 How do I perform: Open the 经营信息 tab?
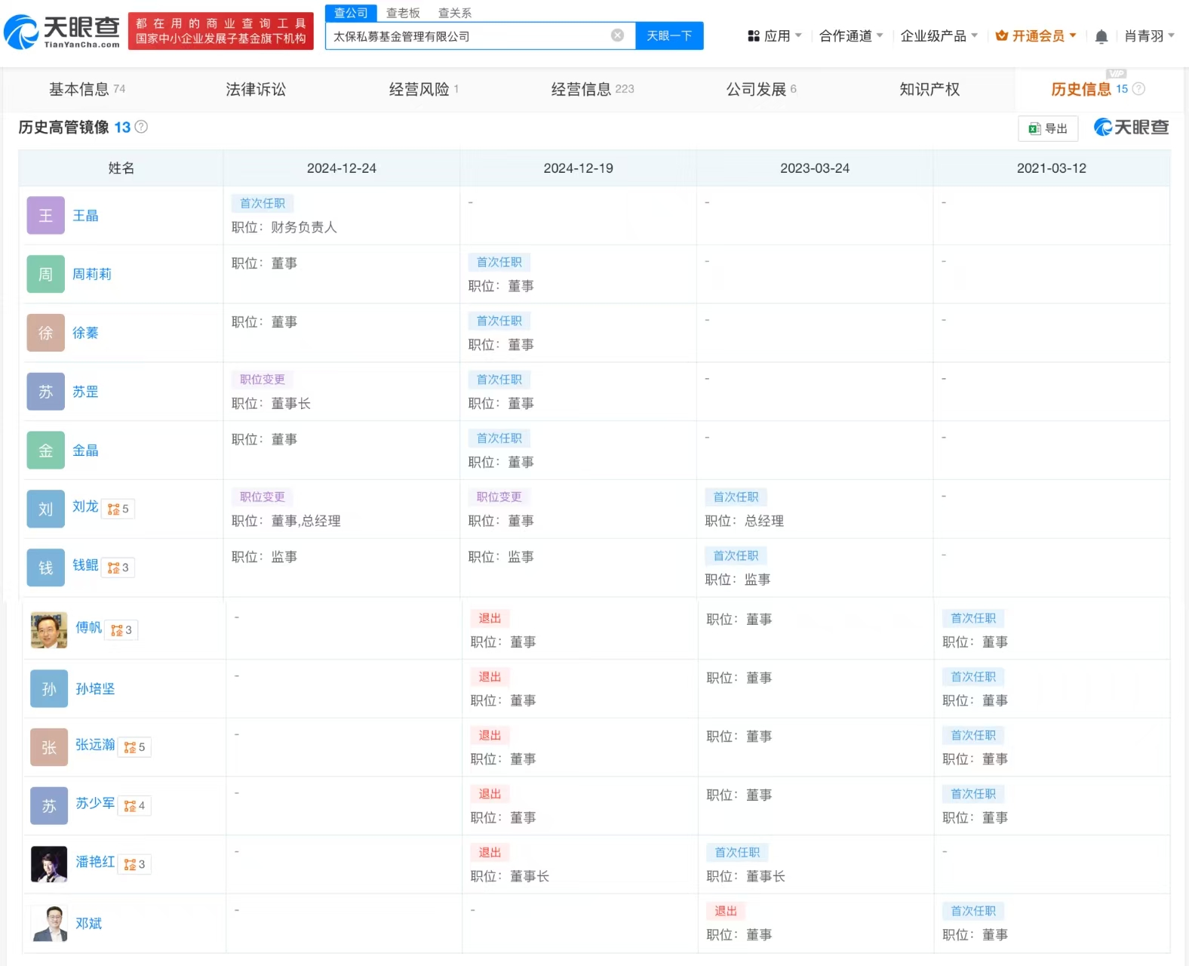click(592, 89)
